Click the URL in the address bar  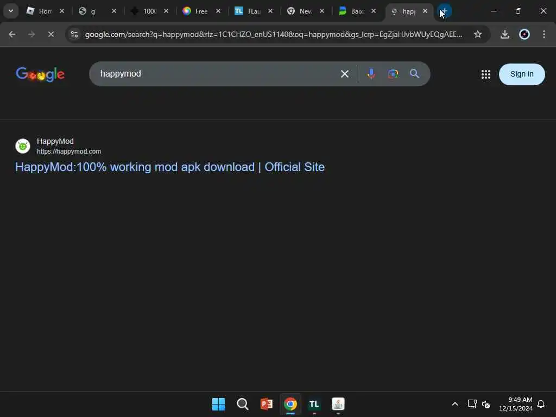(274, 34)
